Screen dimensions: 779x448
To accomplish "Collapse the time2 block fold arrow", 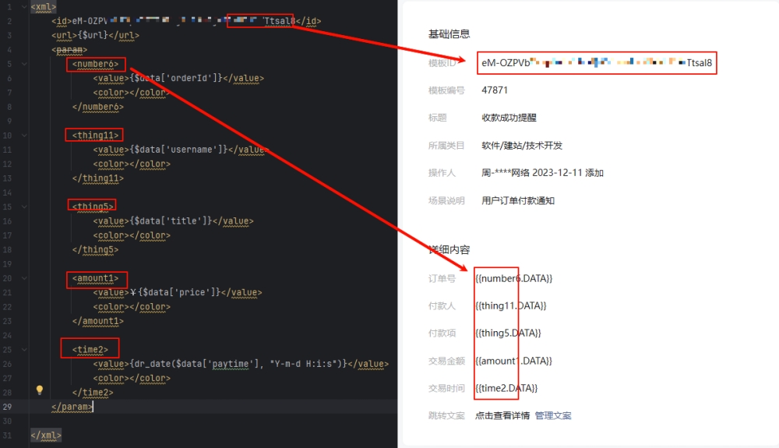I will (24, 350).
